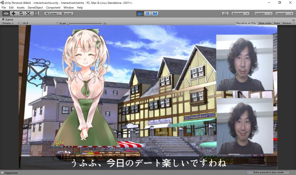Select the Scale tool

pos(28,14)
